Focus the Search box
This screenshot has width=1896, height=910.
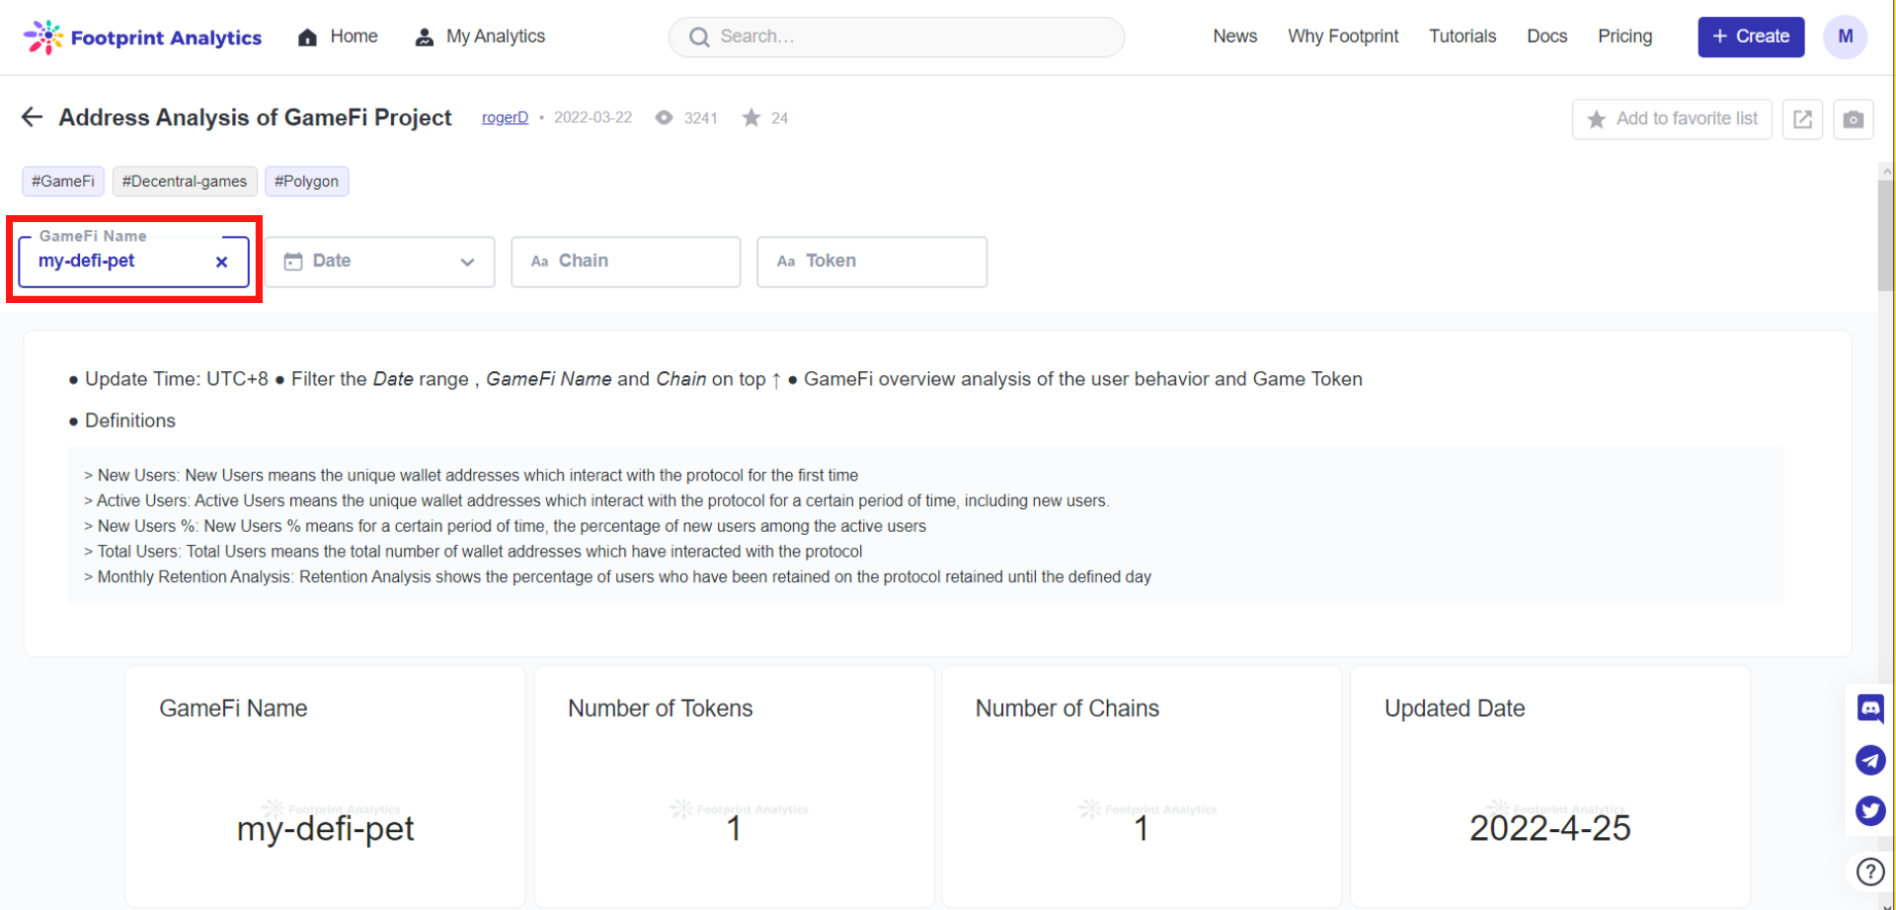tap(897, 37)
